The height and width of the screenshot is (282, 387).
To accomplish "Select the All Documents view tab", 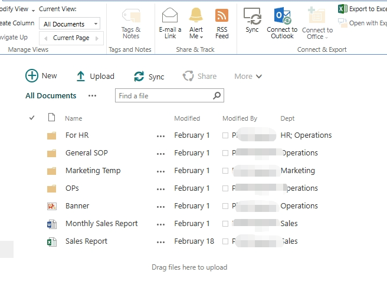I will tap(51, 95).
